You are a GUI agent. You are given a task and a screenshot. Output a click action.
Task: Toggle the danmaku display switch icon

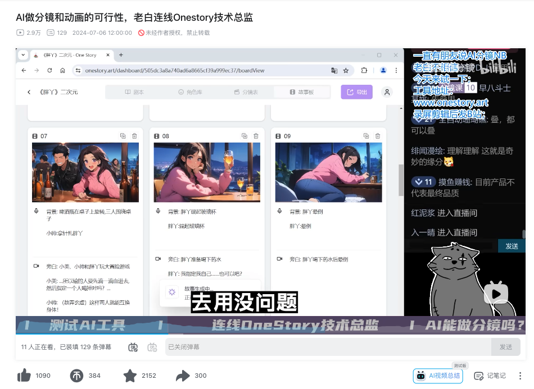[133, 347]
